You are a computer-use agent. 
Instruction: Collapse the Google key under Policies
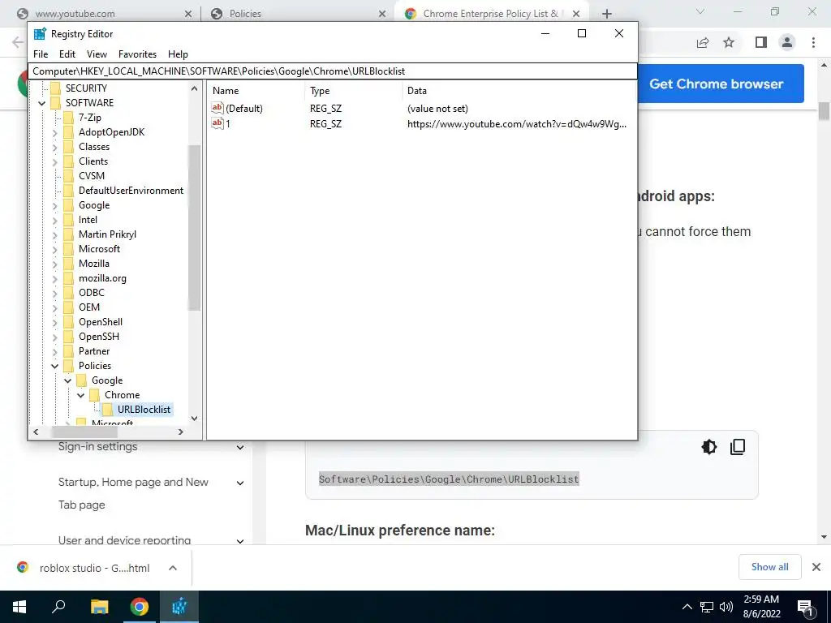[68, 380]
